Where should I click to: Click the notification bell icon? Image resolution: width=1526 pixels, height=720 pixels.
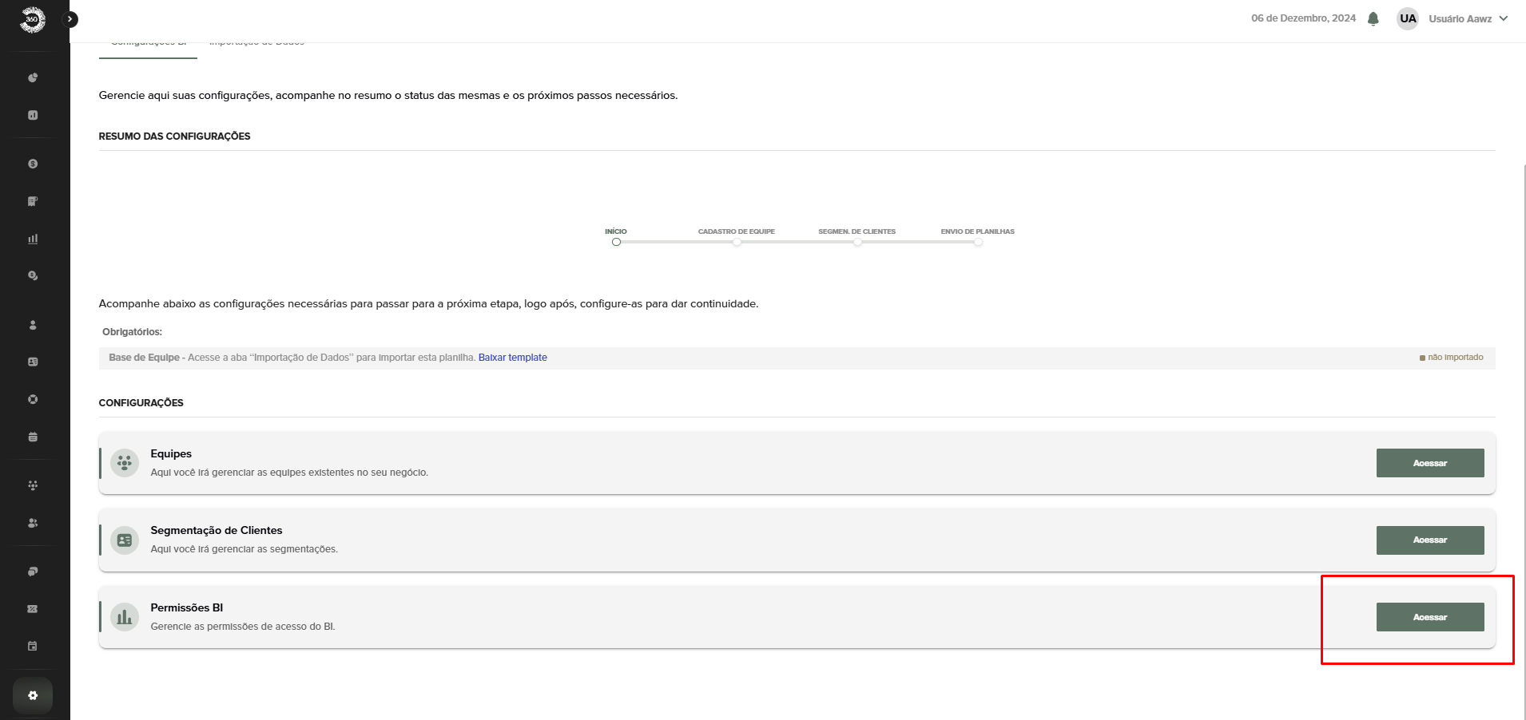click(x=1373, y=18)
